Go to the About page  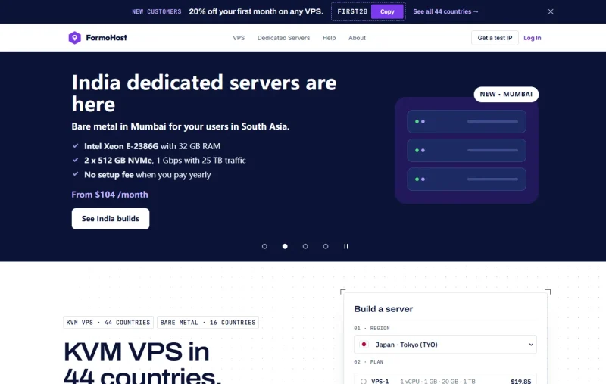(x=357, y=38)
